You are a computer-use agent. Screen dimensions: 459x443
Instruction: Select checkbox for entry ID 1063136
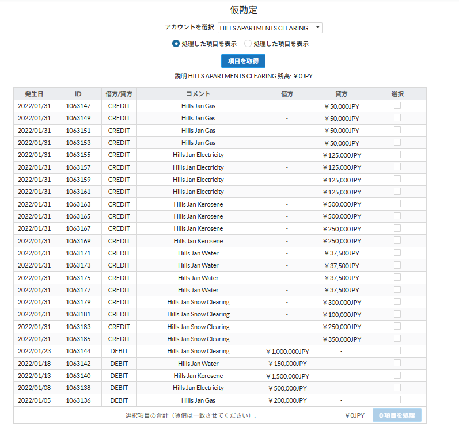397,399
